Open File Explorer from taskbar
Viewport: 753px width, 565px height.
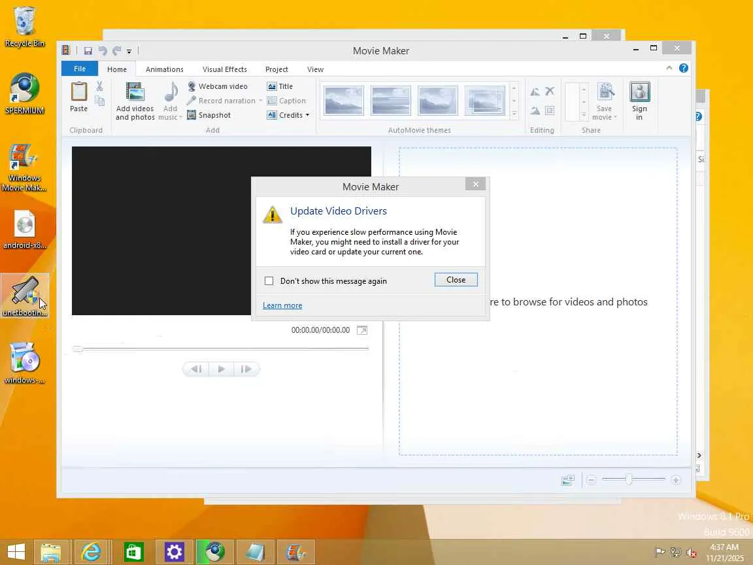51,551
